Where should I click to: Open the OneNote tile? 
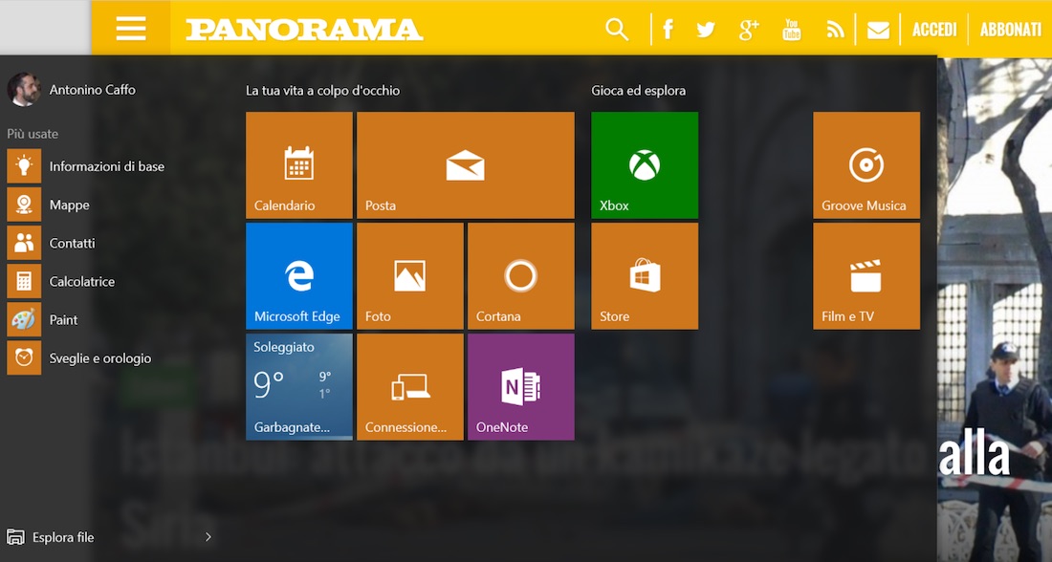[520, 387]
